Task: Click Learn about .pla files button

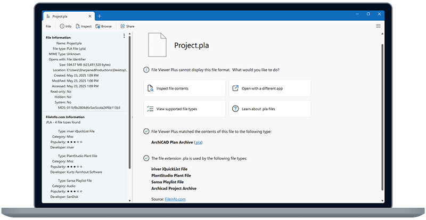Action: [270, 109]
